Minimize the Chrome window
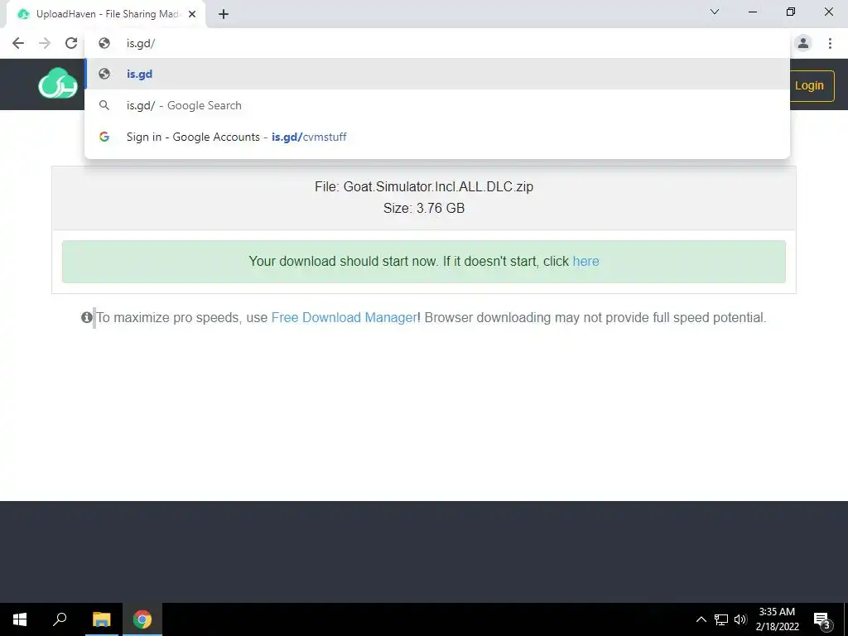Screen dimensions: 848x636 [753, 12]
